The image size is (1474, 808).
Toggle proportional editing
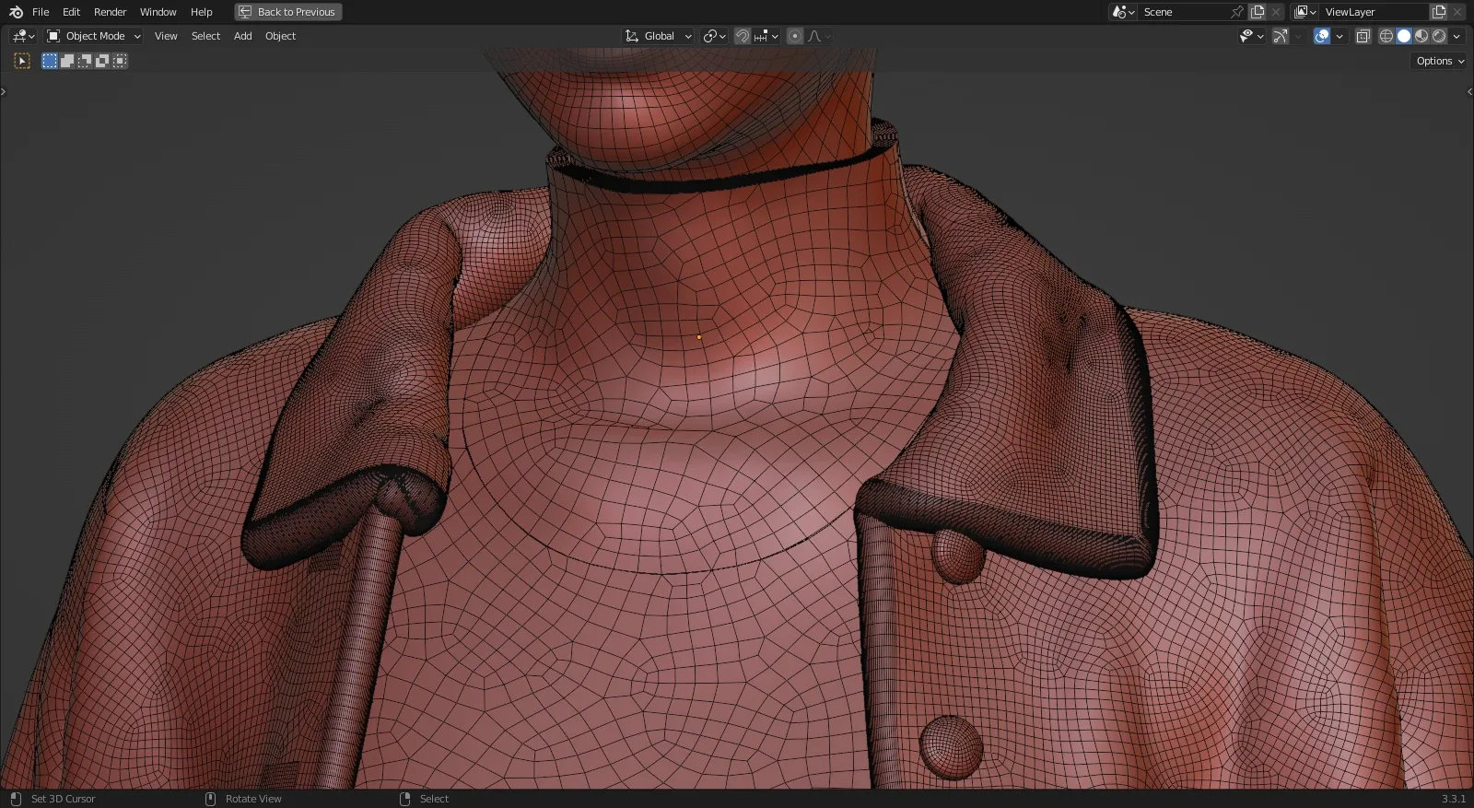point(795,36)
